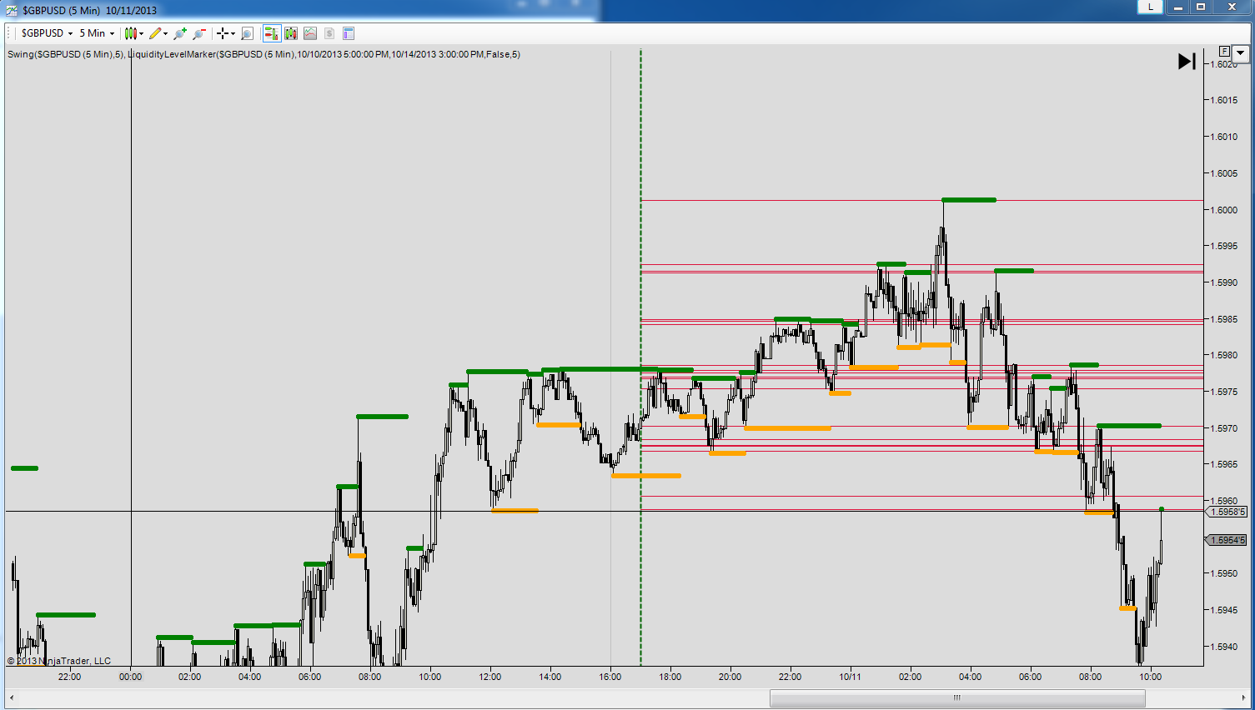The height and width of the screenshot is (710, 1255).
Task: Toggle the Chart Trader panel icon
Action: [x=271, y=33]
